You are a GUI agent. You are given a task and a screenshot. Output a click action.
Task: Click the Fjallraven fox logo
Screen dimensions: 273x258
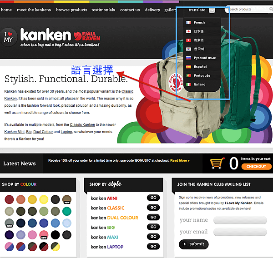77,36
